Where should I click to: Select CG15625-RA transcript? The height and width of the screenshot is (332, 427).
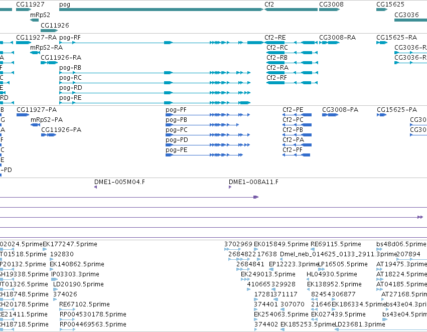382,43
